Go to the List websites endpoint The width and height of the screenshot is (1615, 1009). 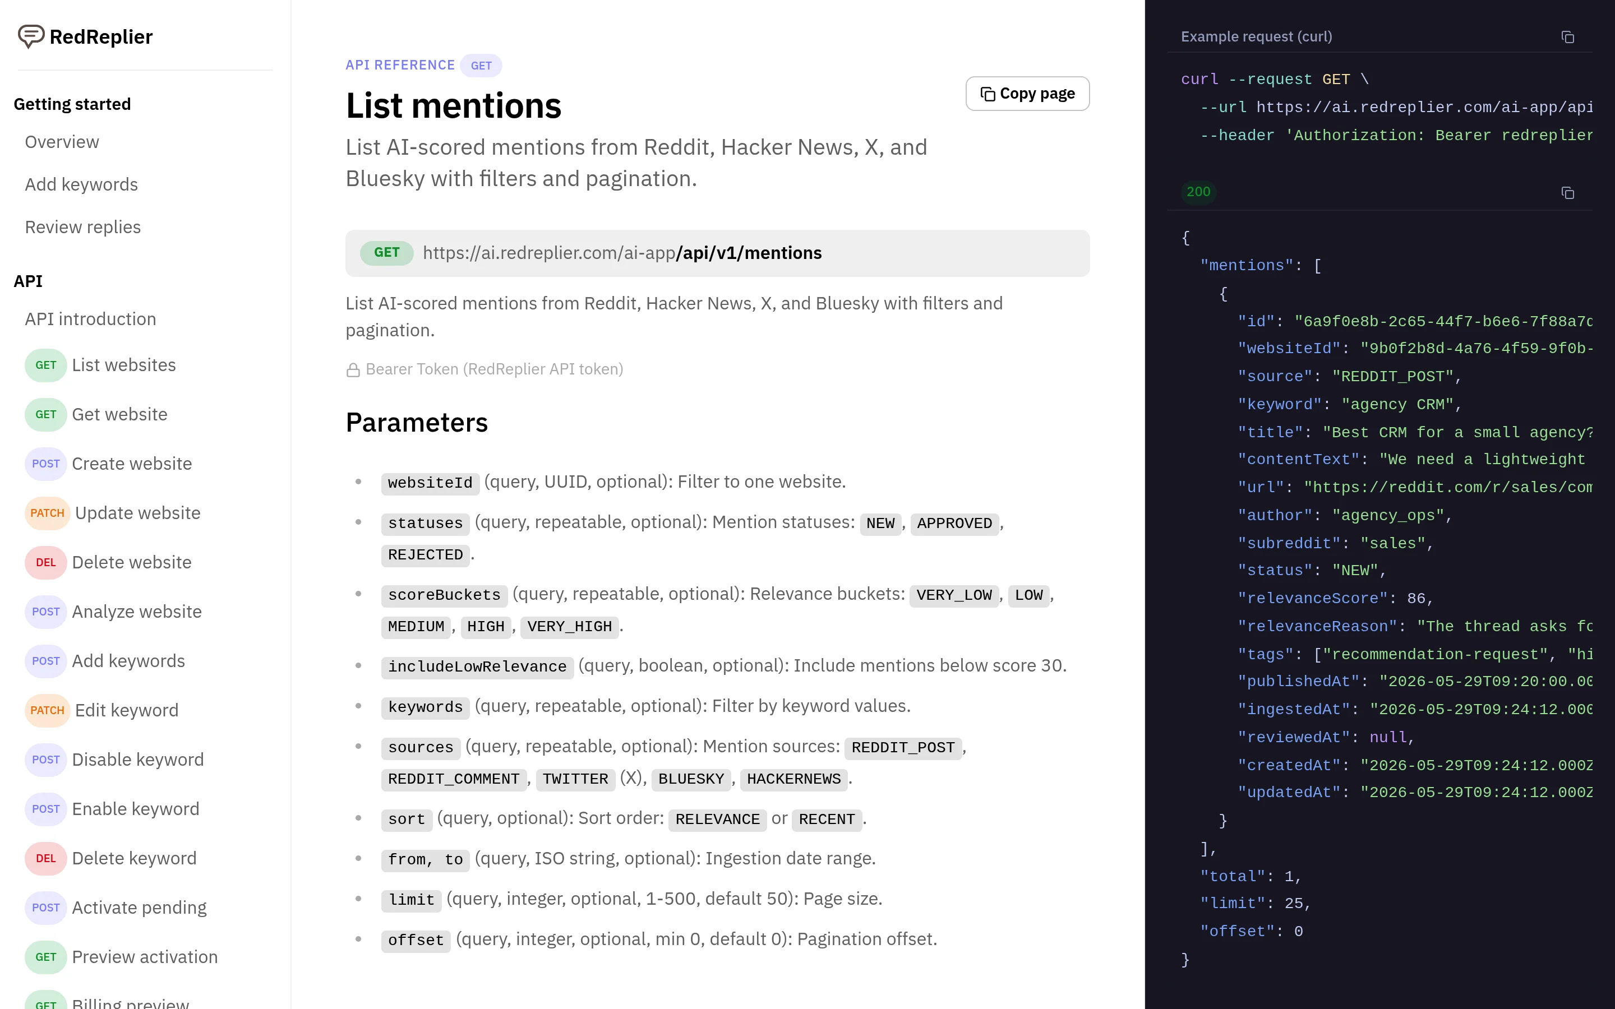tap(123, 365)
